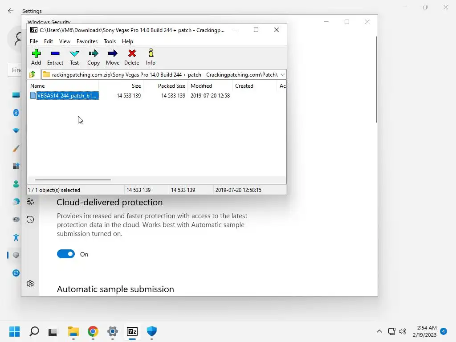Open the clock and date panel

pyautogui.click(x=424, y=331)
